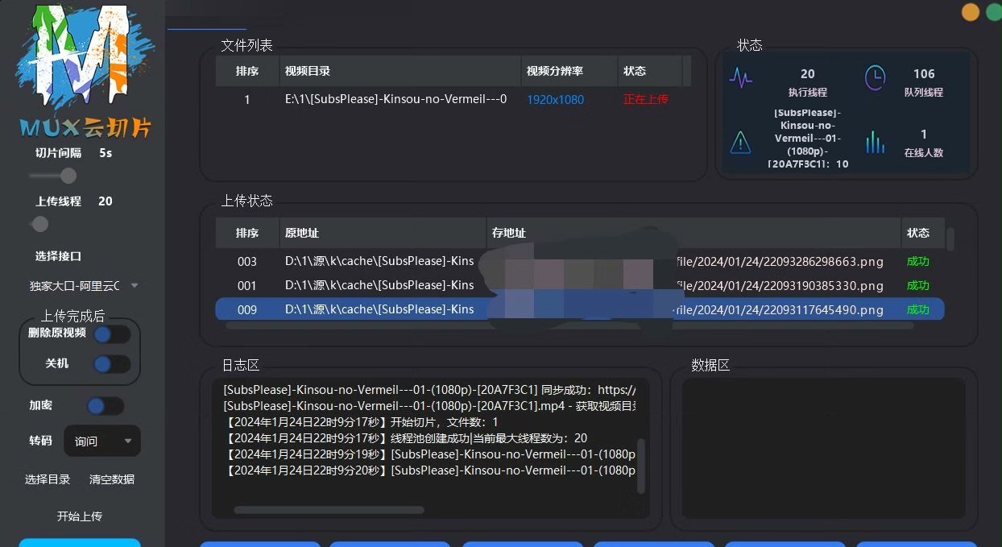
Task: Toggle the 删除原视频 switch
Action: [112, 334]
